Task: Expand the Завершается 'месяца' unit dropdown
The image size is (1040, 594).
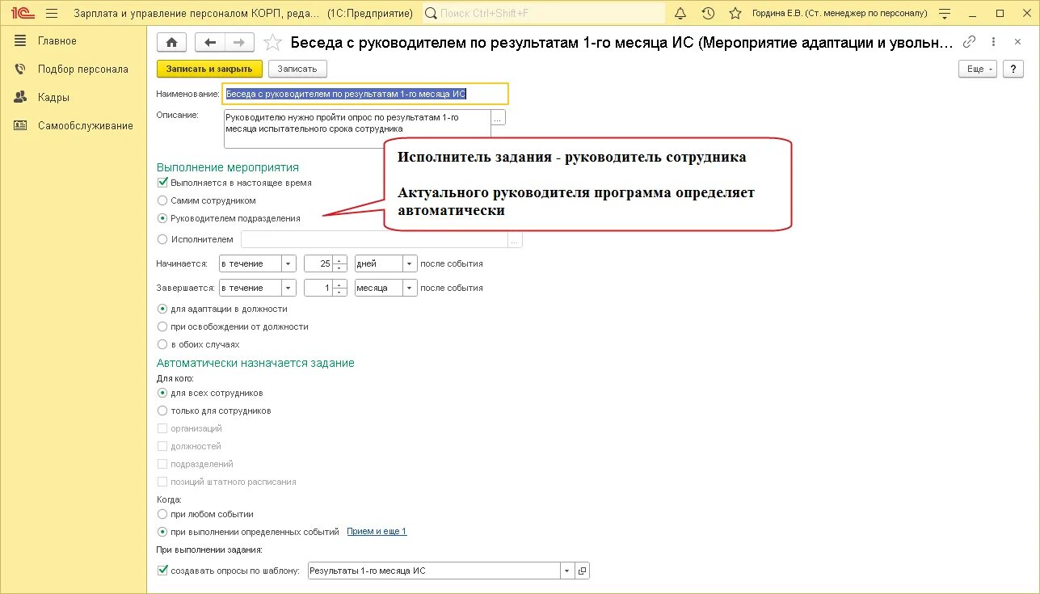Action: (x=410, y=288)
